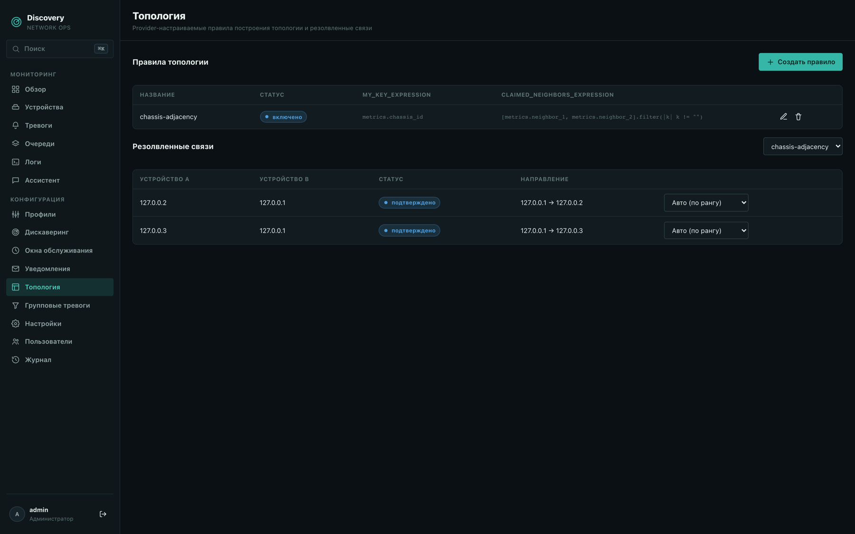This screenshot has width=855, height=534.
Task: Click device A cell 127.0.0.3
Action: tap(153, 231)
